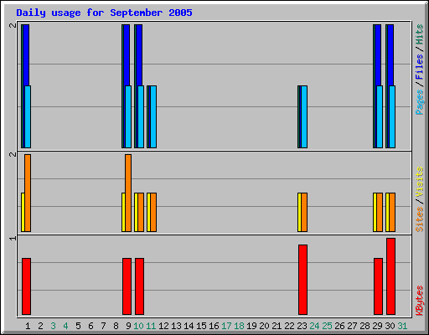Click the orange visits bar for day 11
Screen dimensions: 429x335
click(153, 212)
